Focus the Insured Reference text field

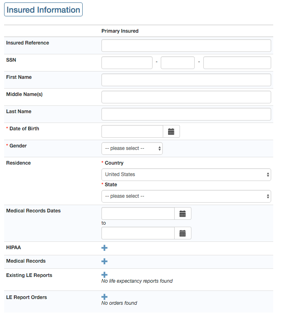pyautogui.click(x=186, y=46)
